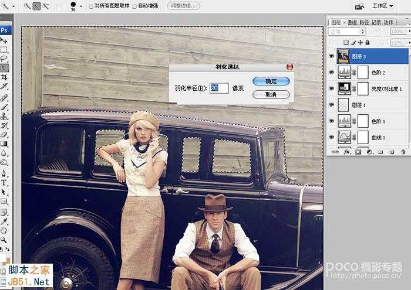The height and width of the screenshot is (290, 411).
Task: Open the 工作区 workspace dropdown
Action: tap(382, 6)
